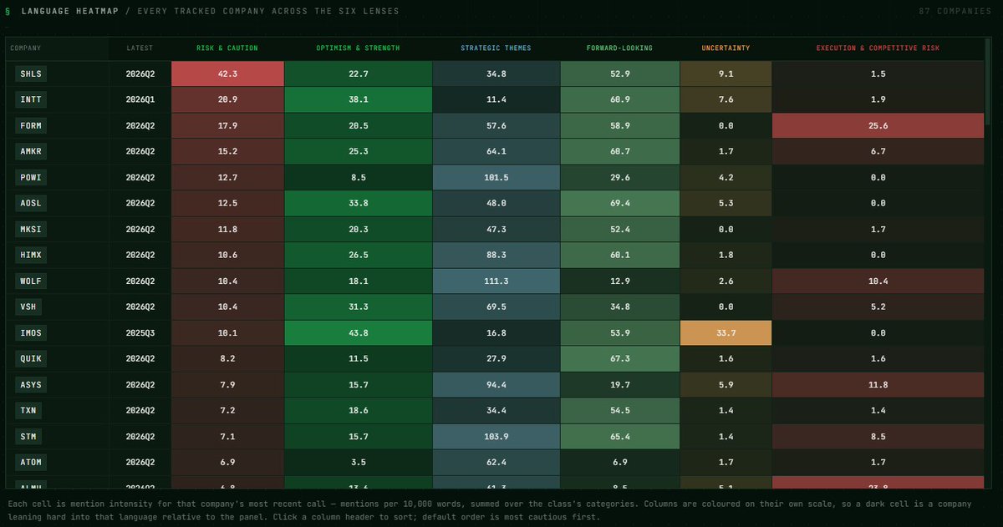The width and height of the screenshot is (1003, 527).
Task: Open the HIMX company ticker
Action: tap(32, 256)
